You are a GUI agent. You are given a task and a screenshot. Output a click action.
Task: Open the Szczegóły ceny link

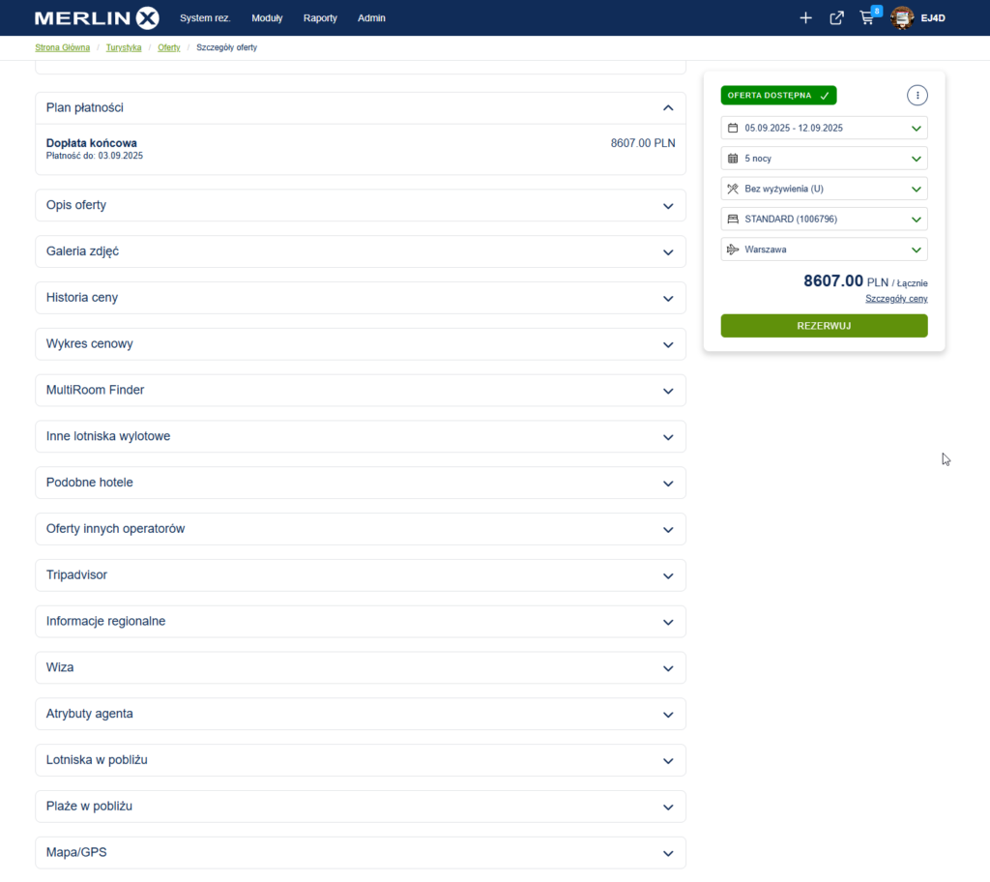pyautogui.click(x=896, y=299)
